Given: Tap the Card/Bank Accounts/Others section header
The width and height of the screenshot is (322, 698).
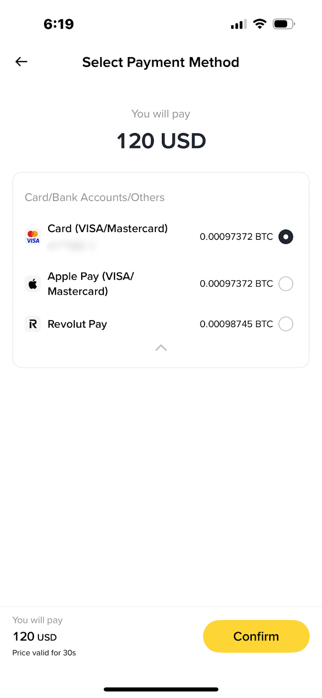Looking at the screenshot, I should [95, 198].
